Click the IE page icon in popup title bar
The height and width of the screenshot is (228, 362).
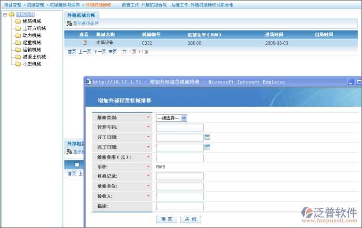pyautogui.click(x=88, y=81)
